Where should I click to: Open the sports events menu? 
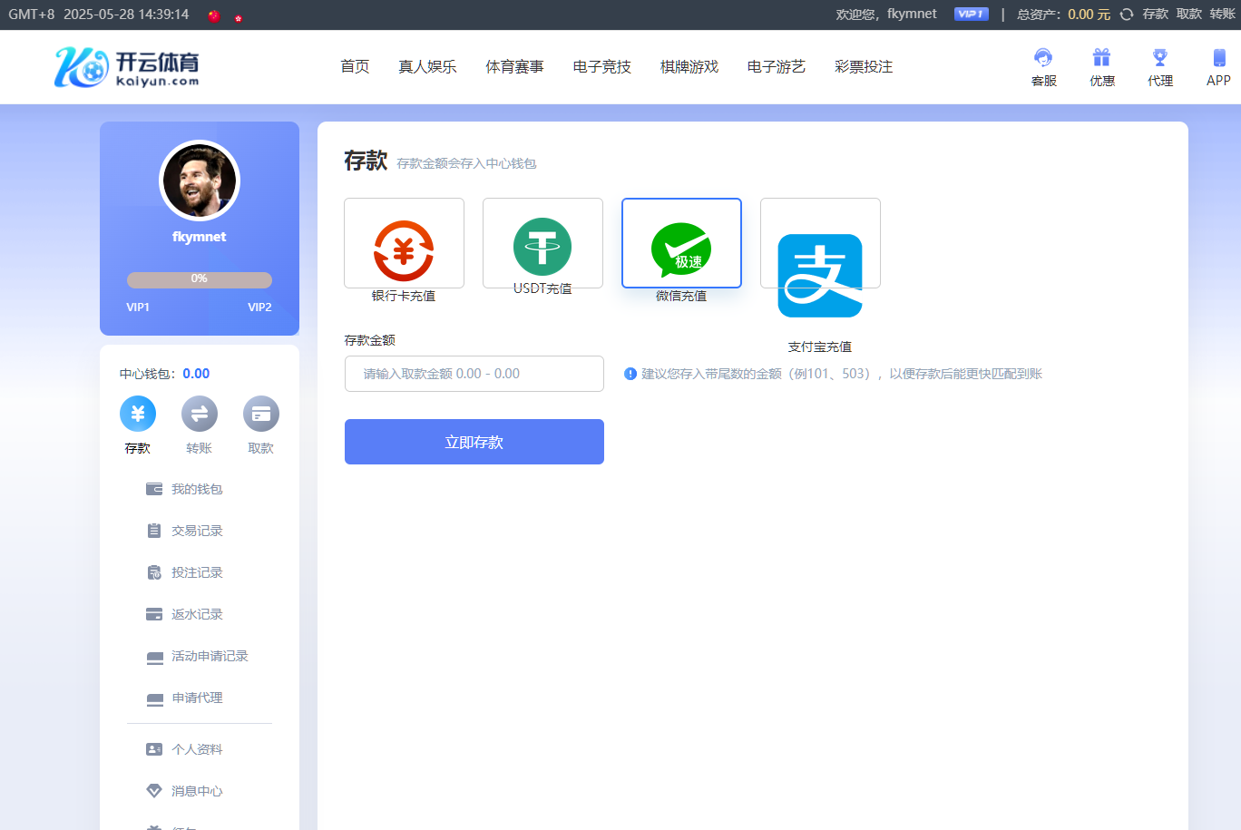(x=514, y=67)
